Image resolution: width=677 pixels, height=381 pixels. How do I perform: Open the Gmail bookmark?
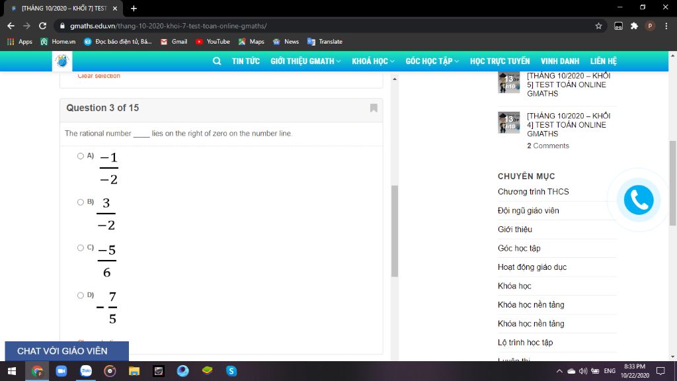174,42
